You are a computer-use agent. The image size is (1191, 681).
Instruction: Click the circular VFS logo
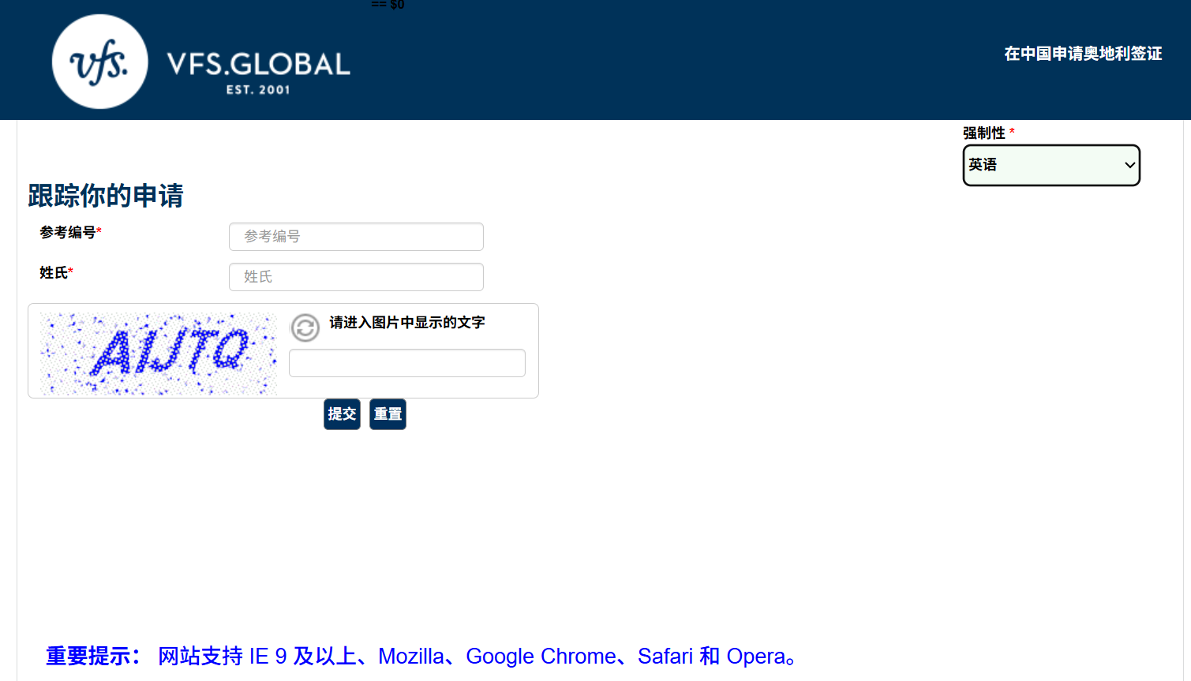click(x=99, y=62)
